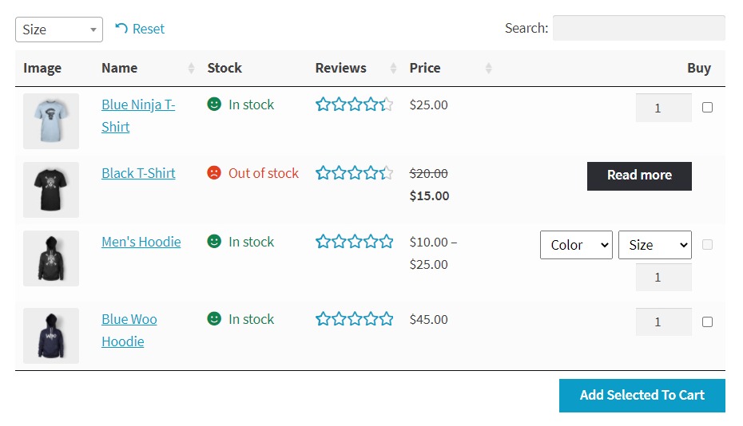
Task: Open Blue Ninja T-Shirt product thumbnail
Action: 51,121
